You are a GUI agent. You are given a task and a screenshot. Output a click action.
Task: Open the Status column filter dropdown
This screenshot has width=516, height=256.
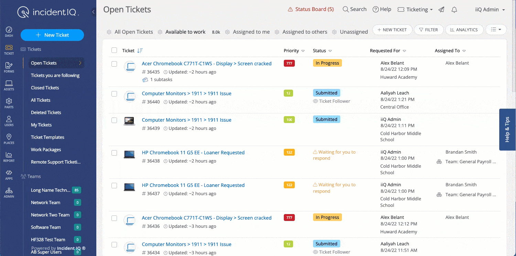[x=330, y=51]
